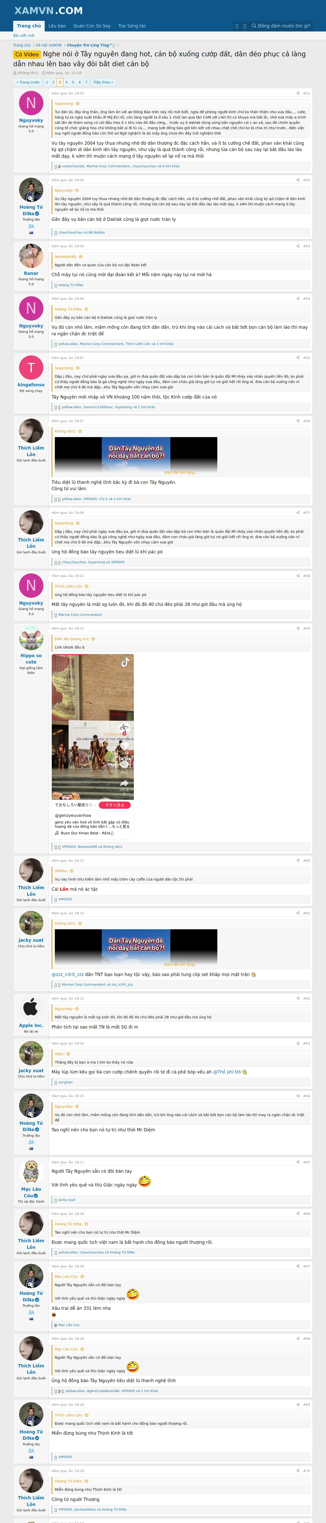Select page 7 in pagination
Screen dimensions: 326x1523
click(86, 82)
